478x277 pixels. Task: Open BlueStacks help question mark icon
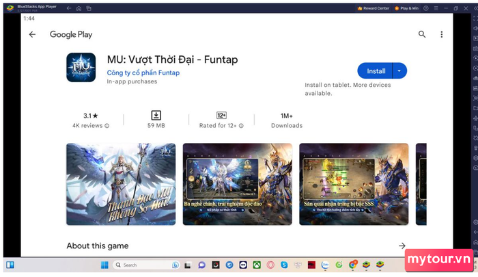coord(426,8)
